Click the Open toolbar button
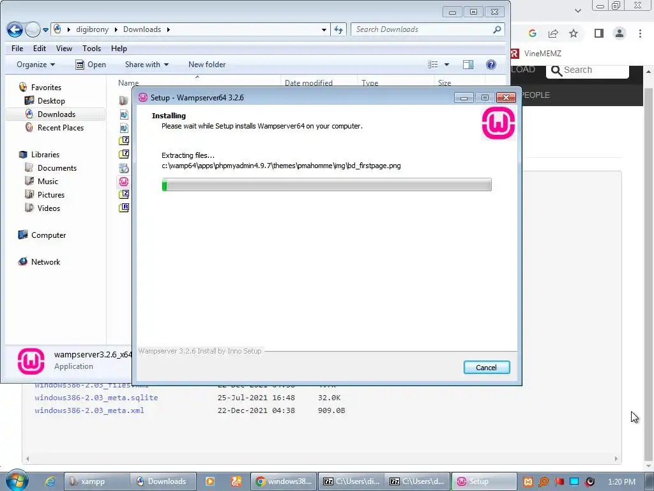Viewport: 654px width, 491px height. (91, 65)
